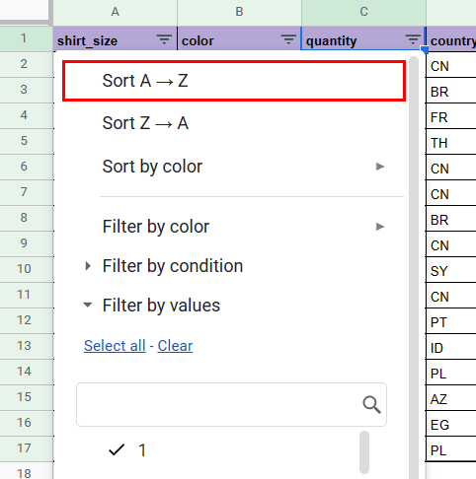Viewport: 476px width, 479px height.
Task: Click country cell AZ in row 15
Action: click(451, 397)
